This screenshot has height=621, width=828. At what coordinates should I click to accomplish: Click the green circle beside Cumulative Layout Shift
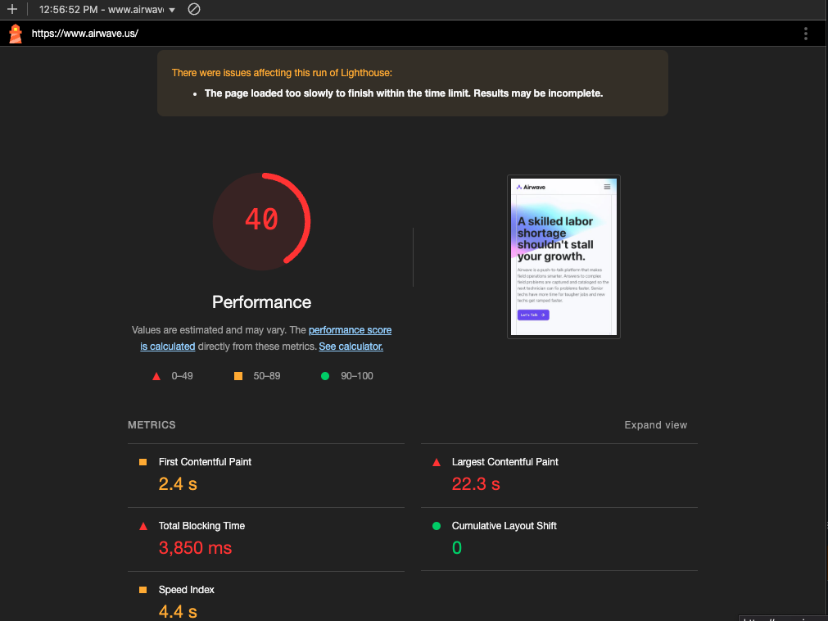[x=437, y=526]
